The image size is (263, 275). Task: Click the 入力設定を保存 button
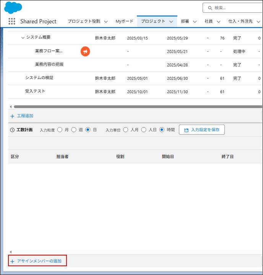coord(201,130)
